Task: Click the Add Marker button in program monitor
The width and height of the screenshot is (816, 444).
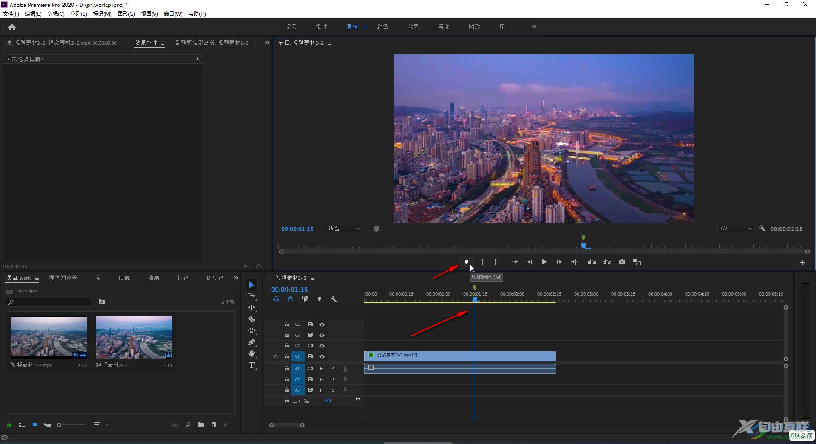Action: pyautogui.click(x=466, y=262)
